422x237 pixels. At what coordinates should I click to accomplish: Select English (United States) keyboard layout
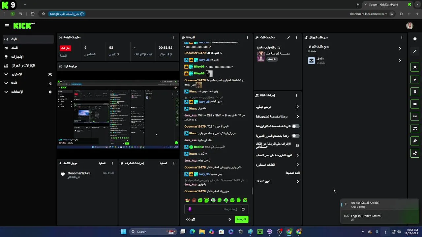click(x=380, y=218)
